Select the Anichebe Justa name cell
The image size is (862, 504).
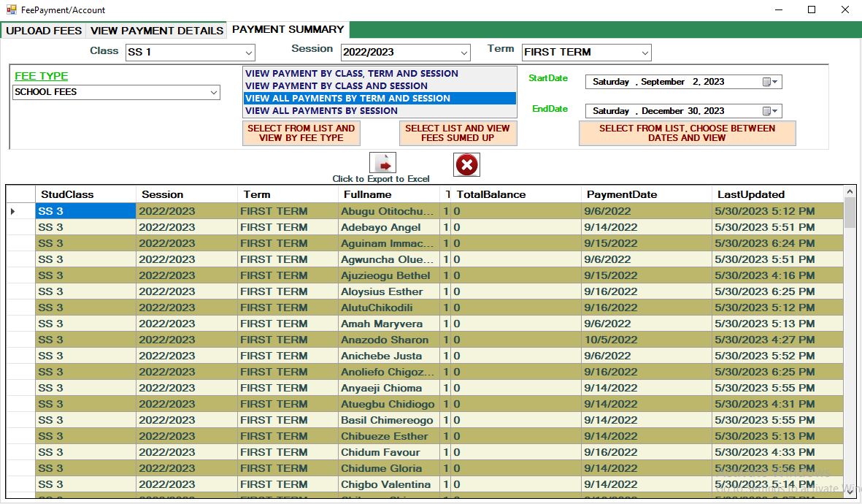(x=389, y=356)
